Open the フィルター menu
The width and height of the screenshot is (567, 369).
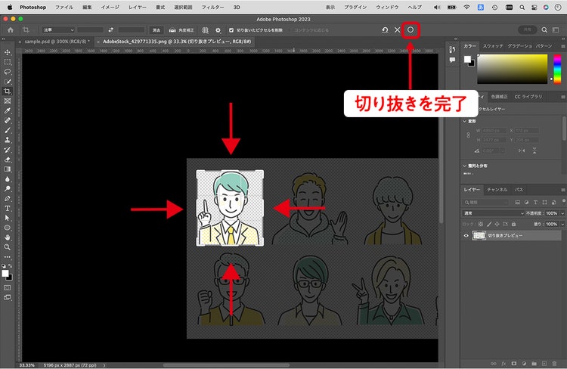[212, 8]
